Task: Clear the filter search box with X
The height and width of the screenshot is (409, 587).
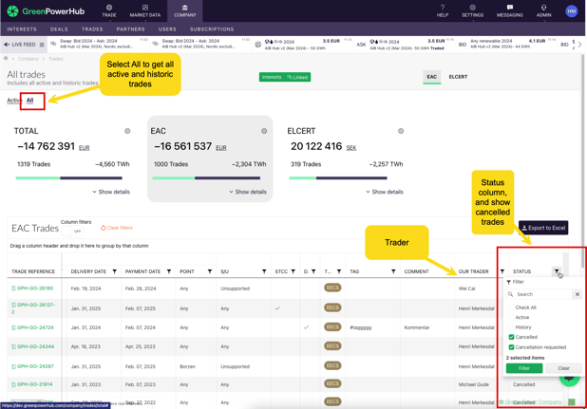Action: (x=578, y=294)
